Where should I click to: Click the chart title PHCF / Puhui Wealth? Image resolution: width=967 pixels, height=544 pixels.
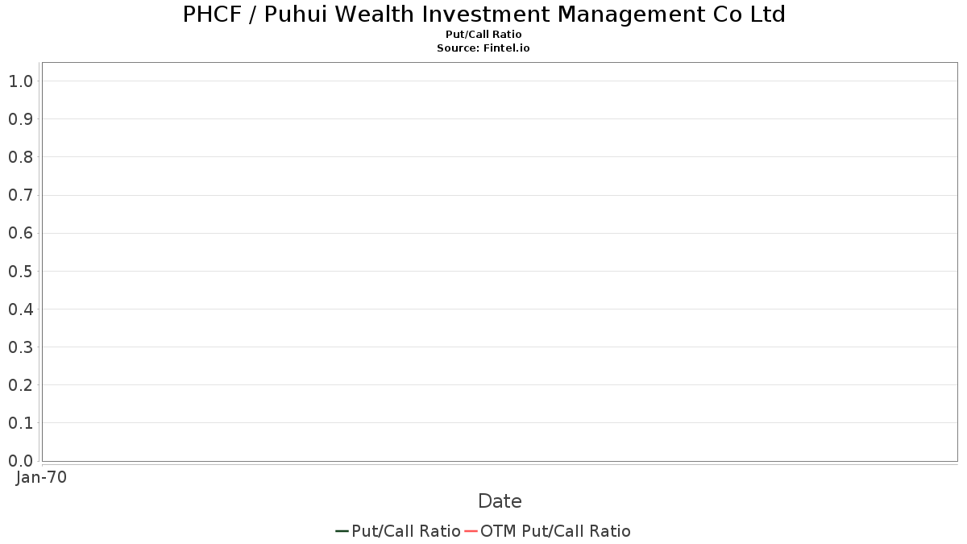[483, 15]
